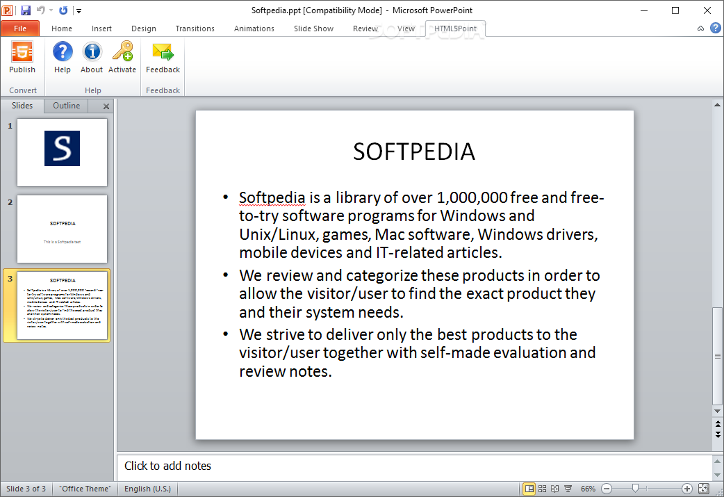724x497 pixels.
Task: Open the Animations tab
Action: tap(254, 28)
